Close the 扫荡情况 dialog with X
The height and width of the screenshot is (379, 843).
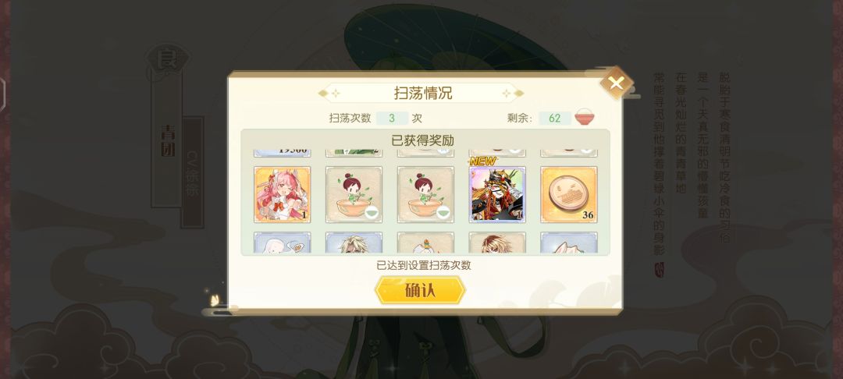tap(616, 83)
